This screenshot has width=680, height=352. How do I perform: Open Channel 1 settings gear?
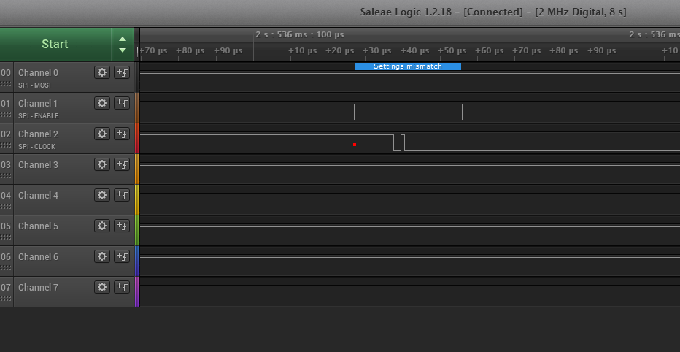(x=102, y=103)
